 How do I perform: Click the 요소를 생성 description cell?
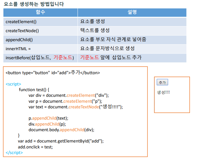point(132,22)
